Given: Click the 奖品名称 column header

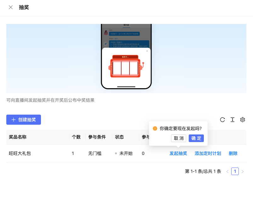Looking at the screenshot, I should click(18, 137).
